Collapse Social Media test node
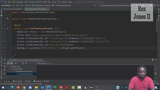 [x=10, y=69]
